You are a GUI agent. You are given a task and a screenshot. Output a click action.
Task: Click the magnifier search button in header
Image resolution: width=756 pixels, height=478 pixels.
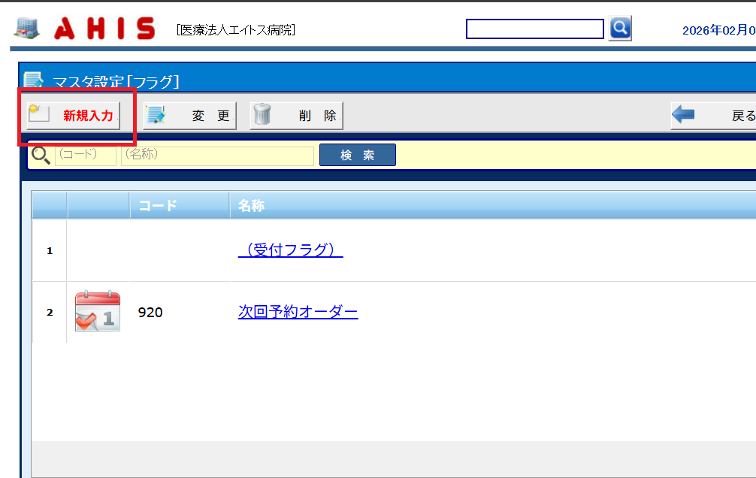click(620, 29)
